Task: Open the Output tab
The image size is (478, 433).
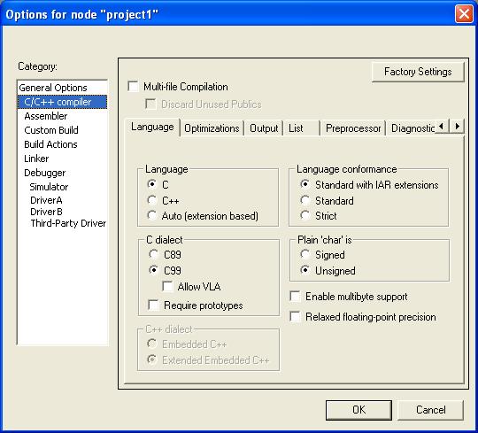Action: pos(264,128)
